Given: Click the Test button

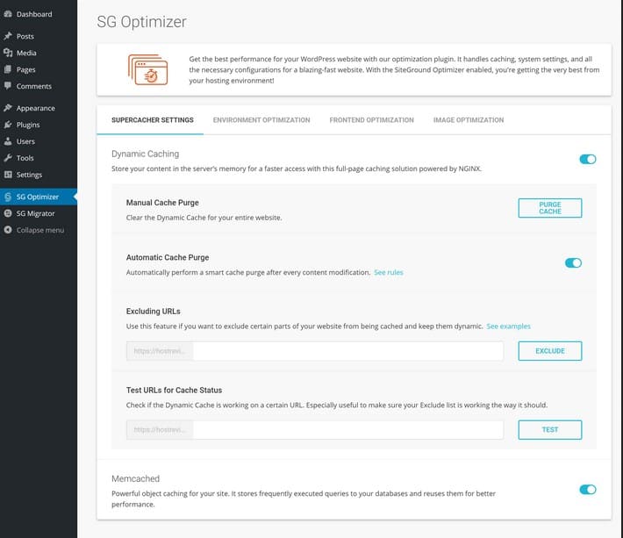Looking at the screenshot, I should click(x=550, y=429).
